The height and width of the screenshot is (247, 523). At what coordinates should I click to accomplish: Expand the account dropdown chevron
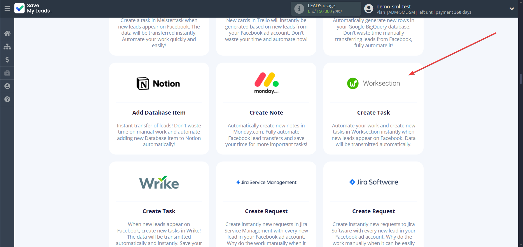pyautogui.click(x=512, y=9)
